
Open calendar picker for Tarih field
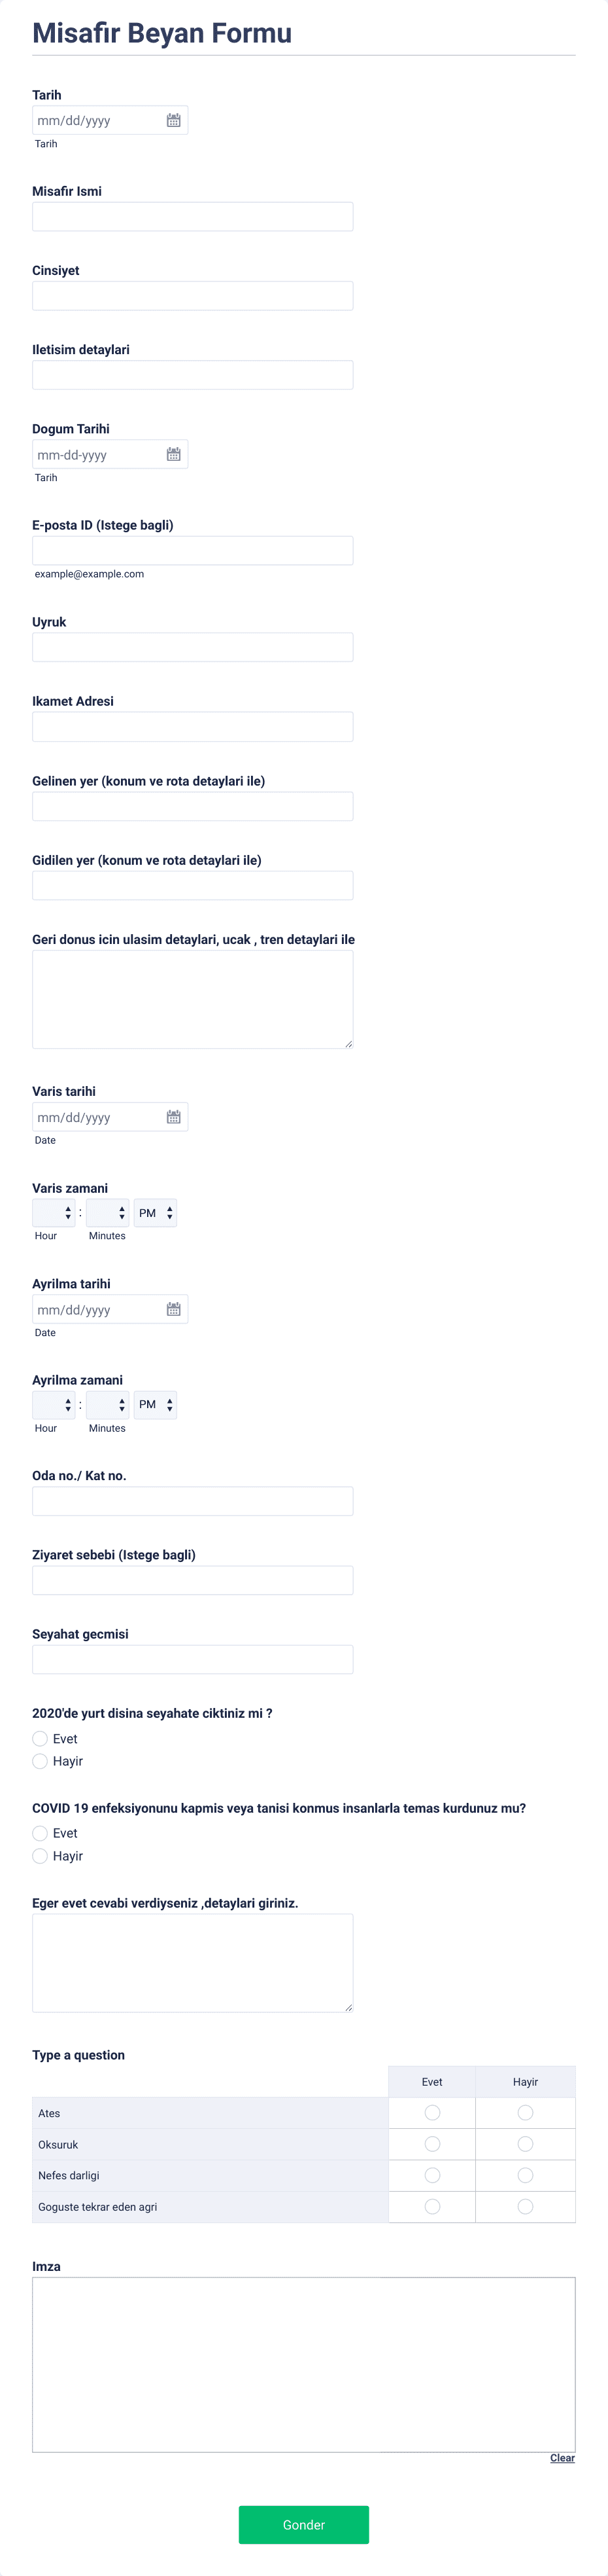(174, 120)
